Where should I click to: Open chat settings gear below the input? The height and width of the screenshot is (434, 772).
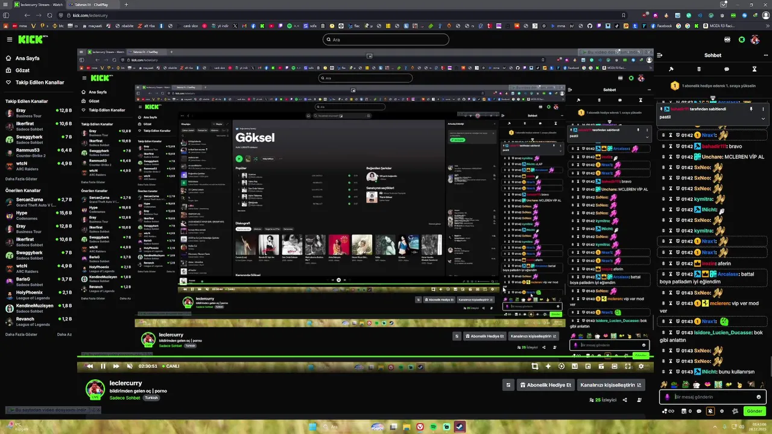pos(722,411)
